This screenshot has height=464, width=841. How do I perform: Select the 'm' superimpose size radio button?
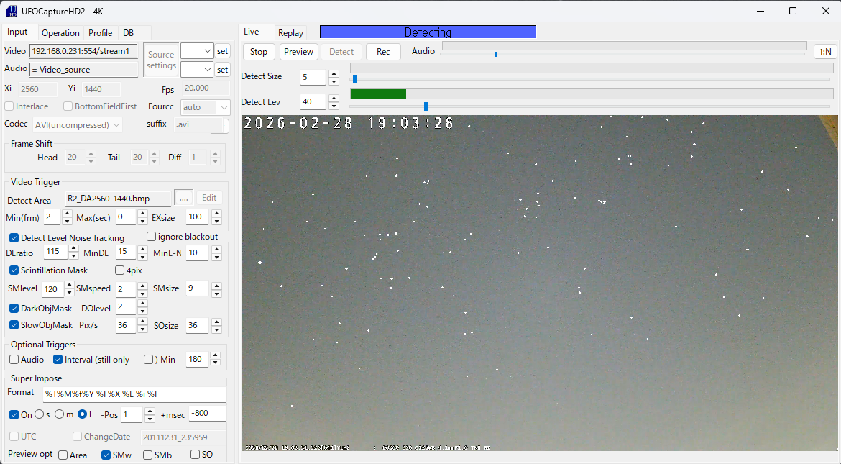(x=60, y=414)
